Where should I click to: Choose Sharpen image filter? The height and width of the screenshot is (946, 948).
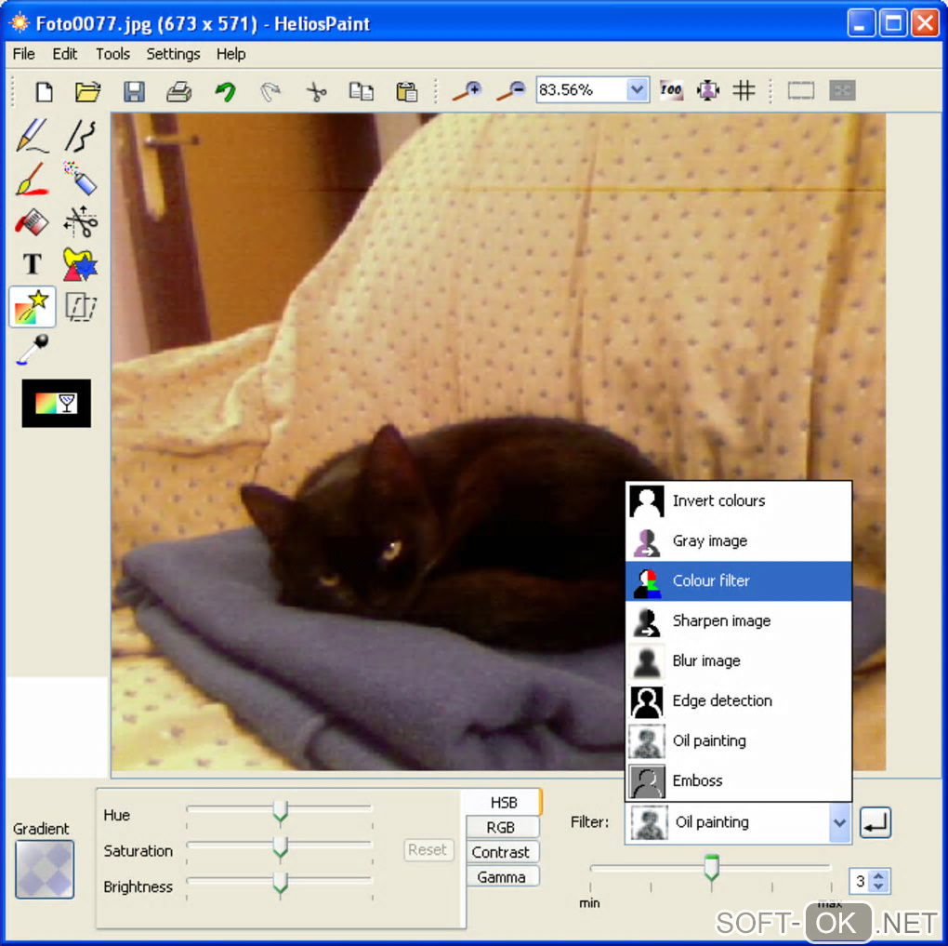pos(738,621)
